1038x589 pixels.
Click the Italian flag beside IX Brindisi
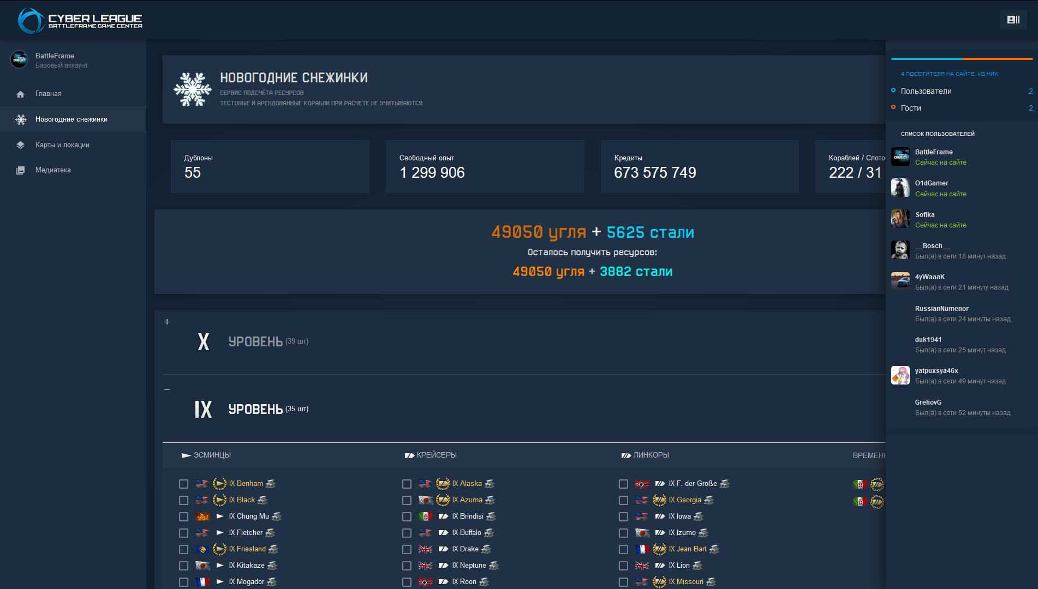point(426,516)
